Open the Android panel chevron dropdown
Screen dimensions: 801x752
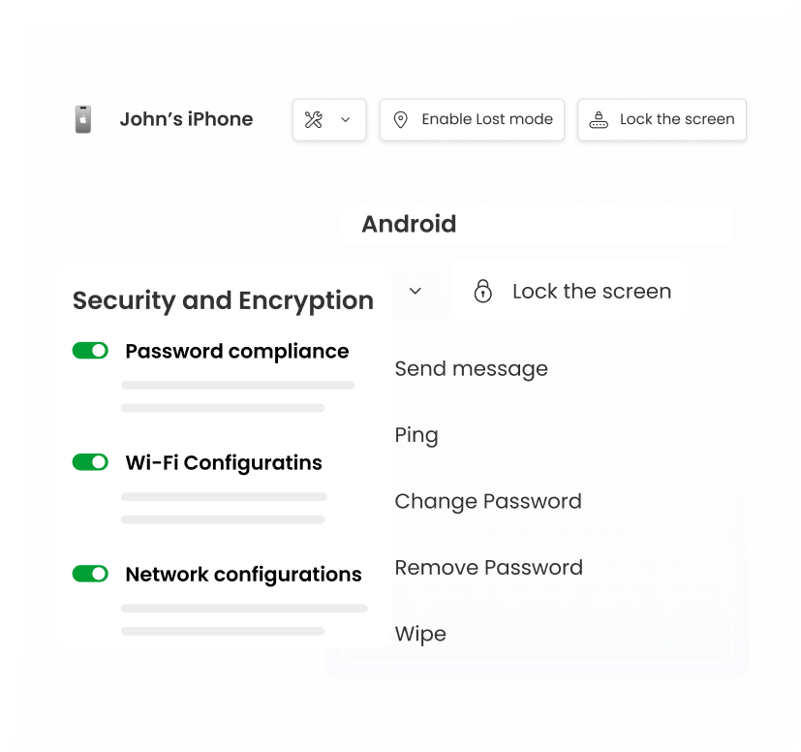coord(416,291)
